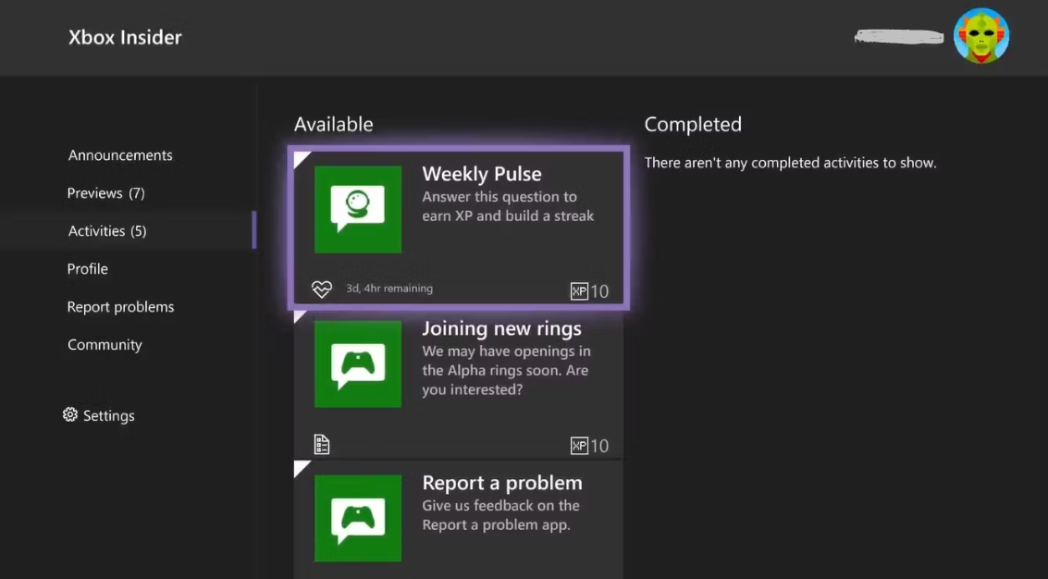
Task: Open the Community section
Action: [105, 345]
